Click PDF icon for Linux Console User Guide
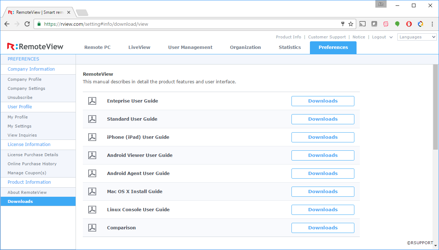This screenshot has height=250, width=439. coord(92,210)
